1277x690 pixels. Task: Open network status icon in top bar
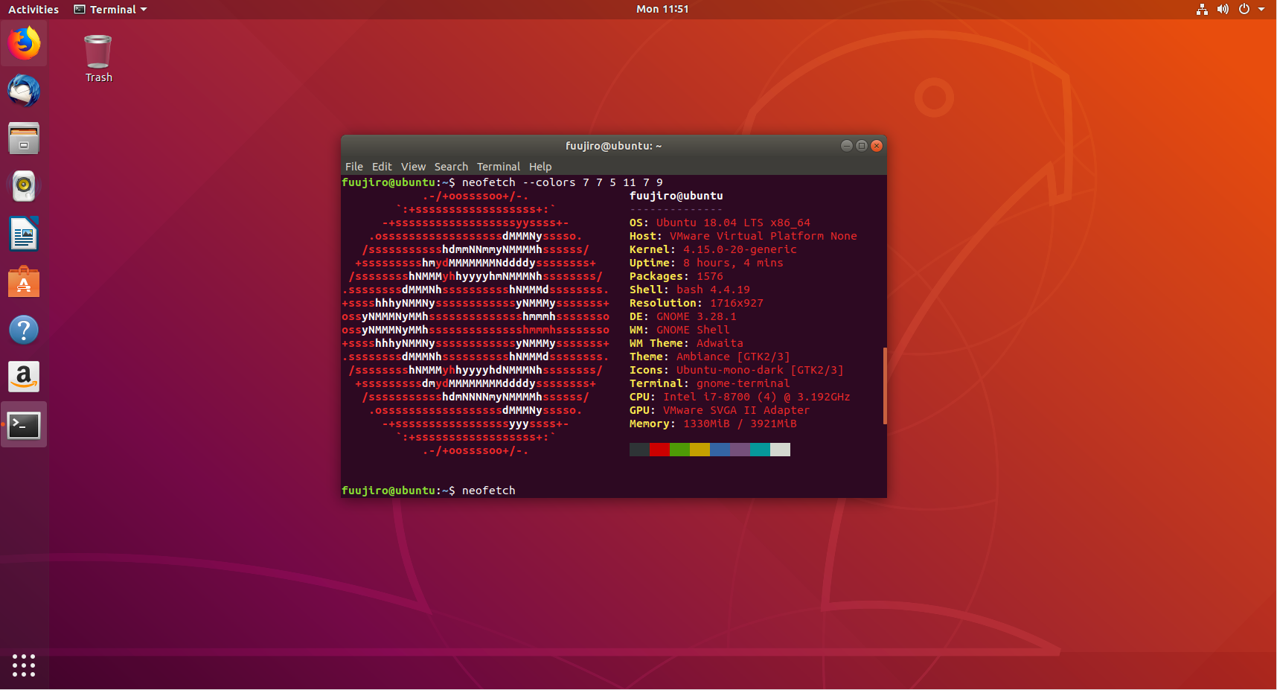coord(1202,9)
